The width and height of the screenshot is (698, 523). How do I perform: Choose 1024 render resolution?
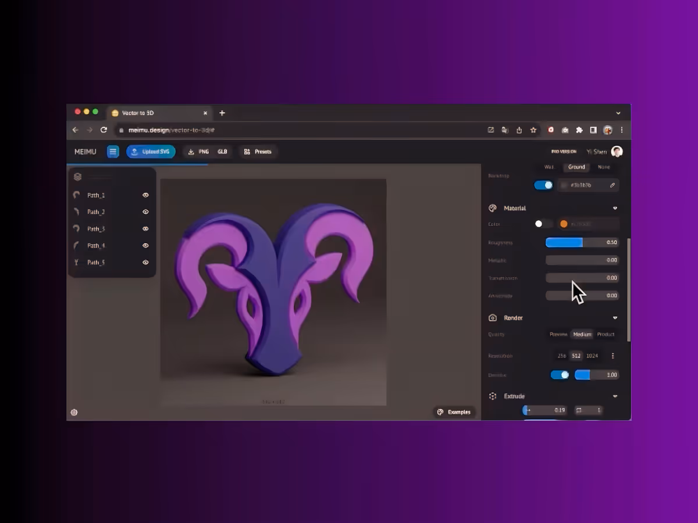592,356
